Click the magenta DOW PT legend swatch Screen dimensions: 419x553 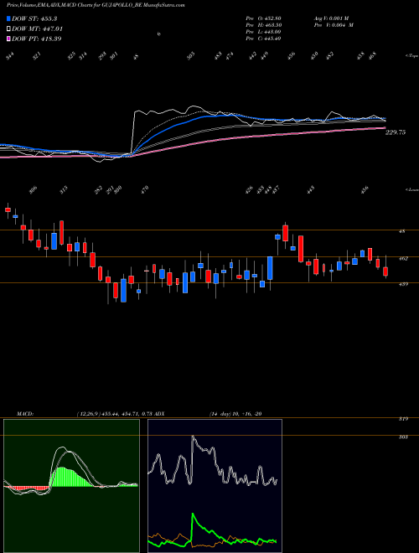tap(8, 39)
